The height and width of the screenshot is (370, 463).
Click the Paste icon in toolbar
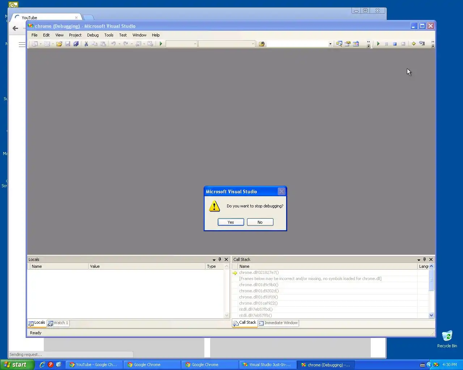click(x=103, y=44)
